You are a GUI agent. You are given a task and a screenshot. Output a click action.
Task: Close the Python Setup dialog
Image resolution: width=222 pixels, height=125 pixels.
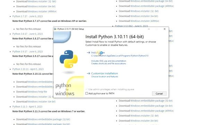164,29
